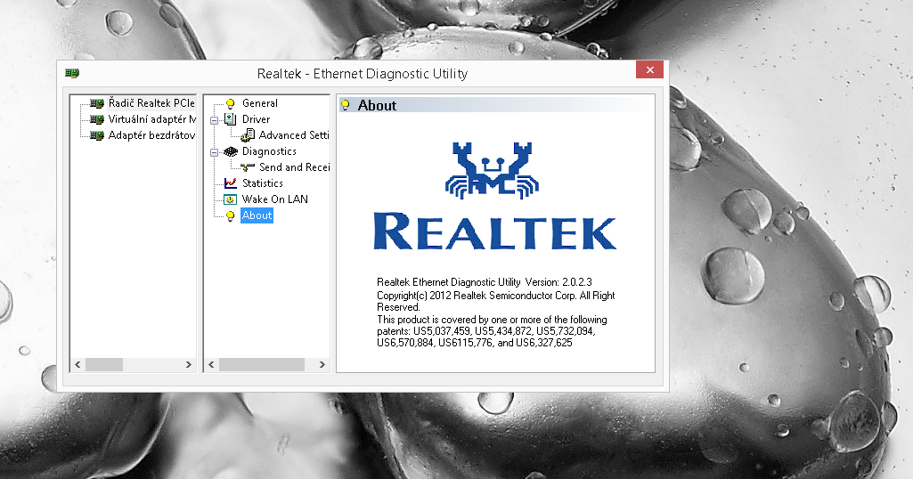This screenshot has height=479, width=913.
Task: Open the Diagnostics page
Action: click(x=269, y=151)
